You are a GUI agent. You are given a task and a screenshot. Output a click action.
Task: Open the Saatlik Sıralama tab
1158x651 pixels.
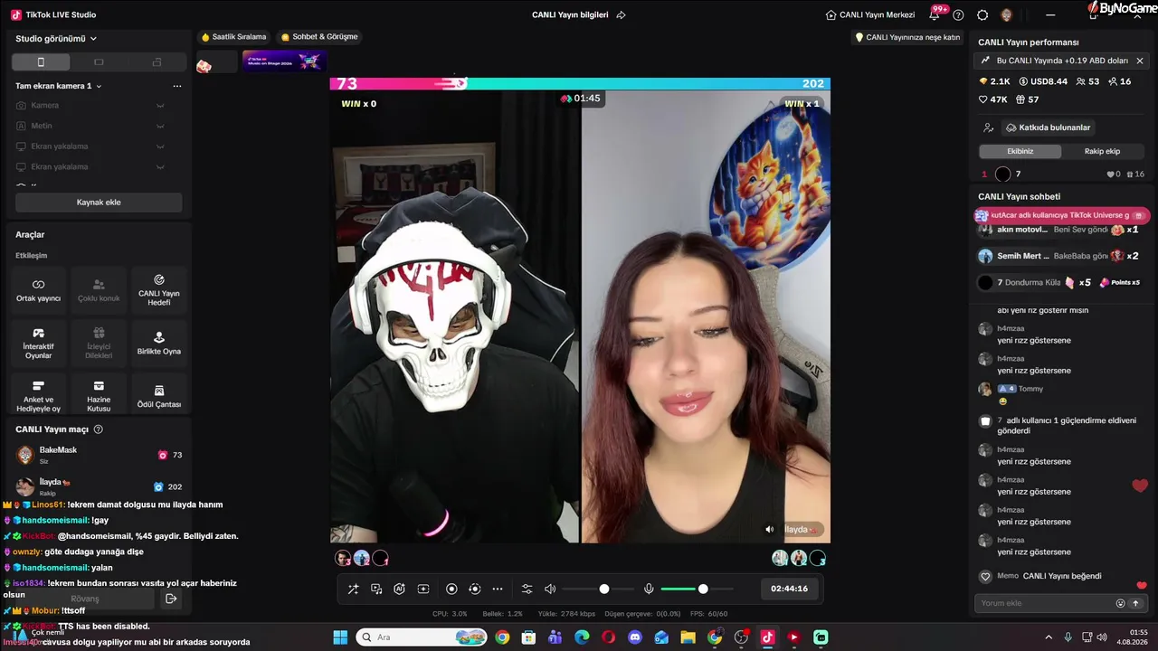[233, 37]
